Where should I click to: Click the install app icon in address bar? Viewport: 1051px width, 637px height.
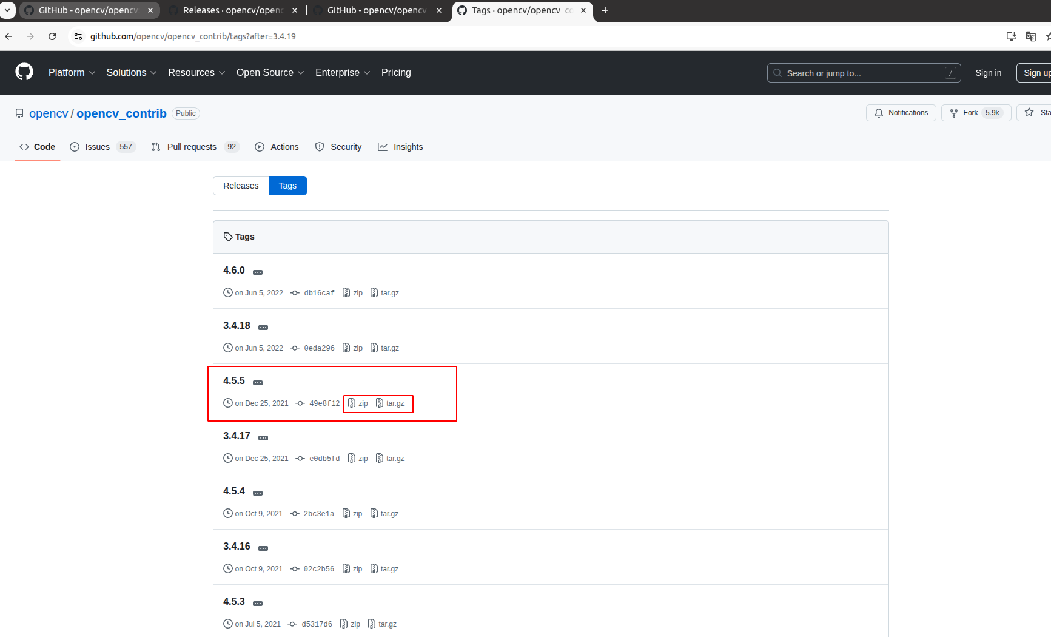click(1011, 36)
